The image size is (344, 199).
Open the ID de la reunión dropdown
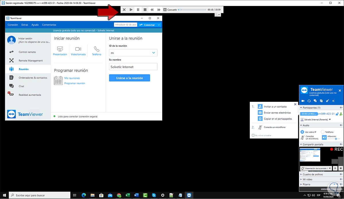(154, 53)
